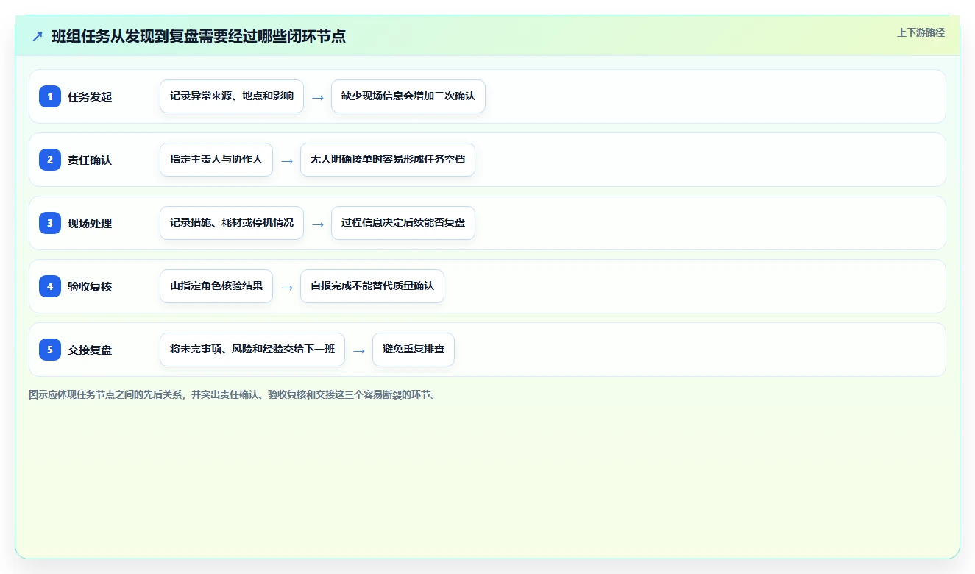
Task: Click the arrow in the 现场处理 row
Action: (318, 224)
